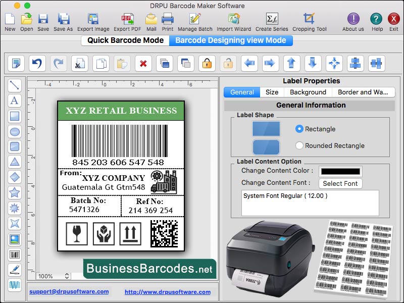Delete object with red X icon
This screenshot has width=404, height=303.
[x=143, y=63]
